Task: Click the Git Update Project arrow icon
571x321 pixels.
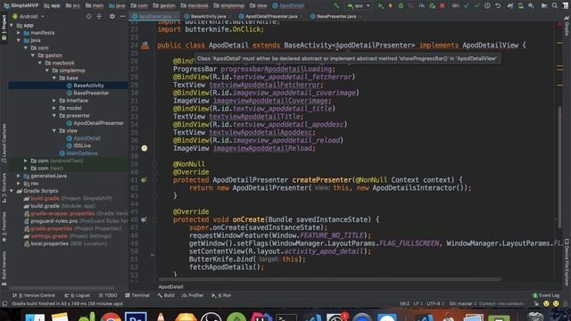Action: (467, 5)
